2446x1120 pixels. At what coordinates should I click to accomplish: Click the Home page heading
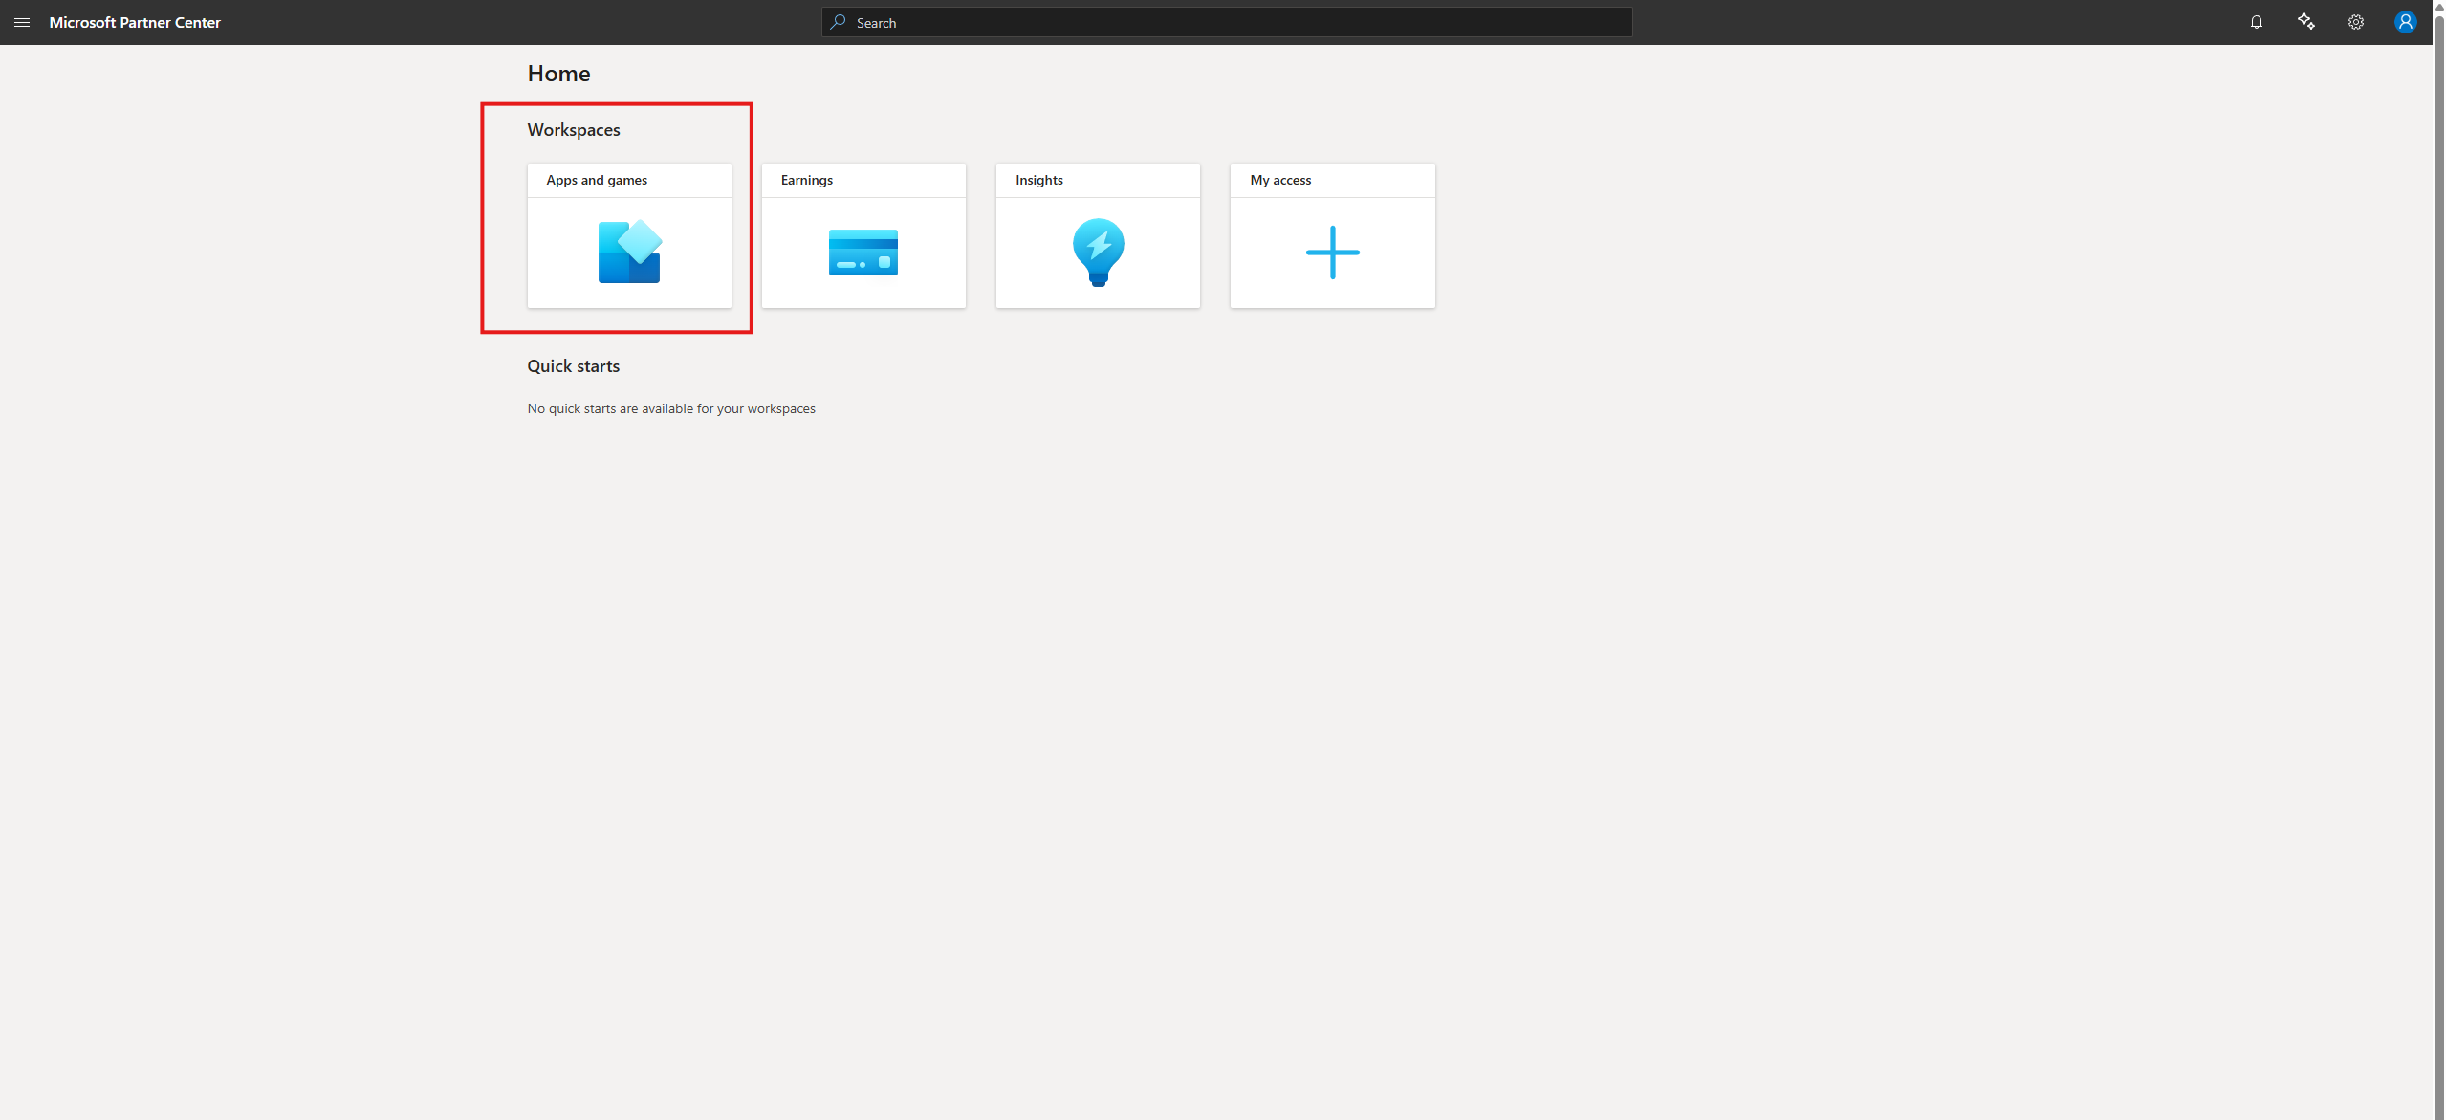(x=559, y=74)
